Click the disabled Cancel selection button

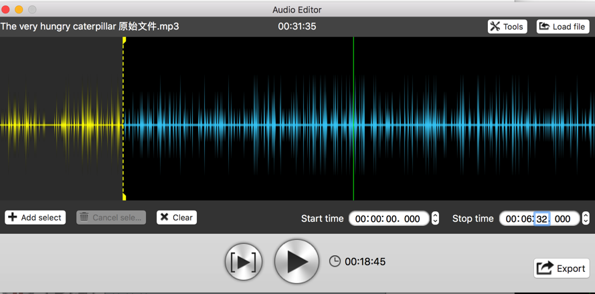coord(111,217)
